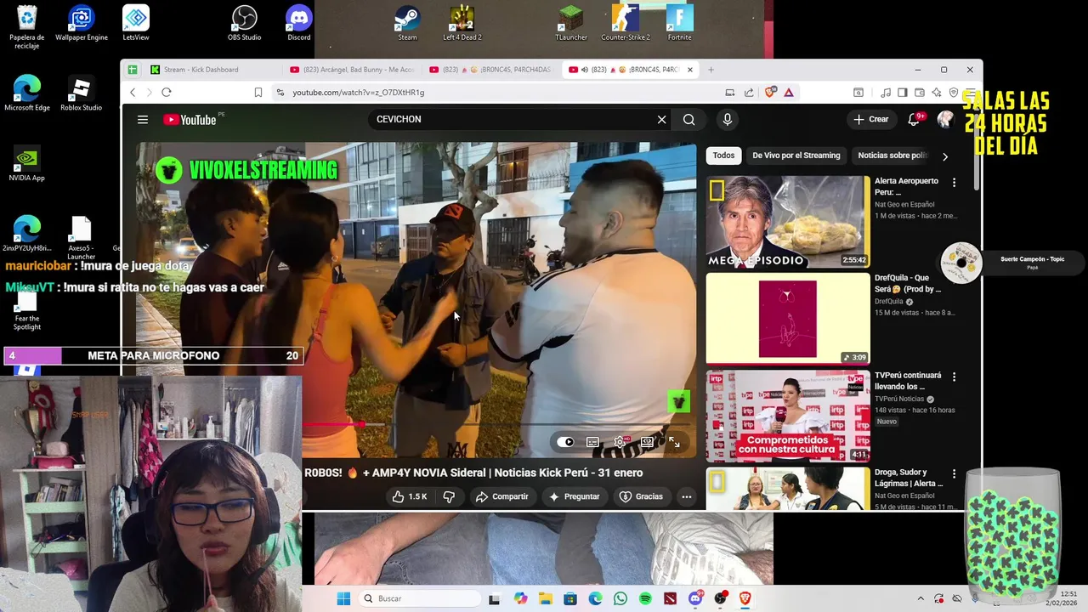Open OBS Studio desktop shortcut
1088x612 pixels.
coord(244,23)
